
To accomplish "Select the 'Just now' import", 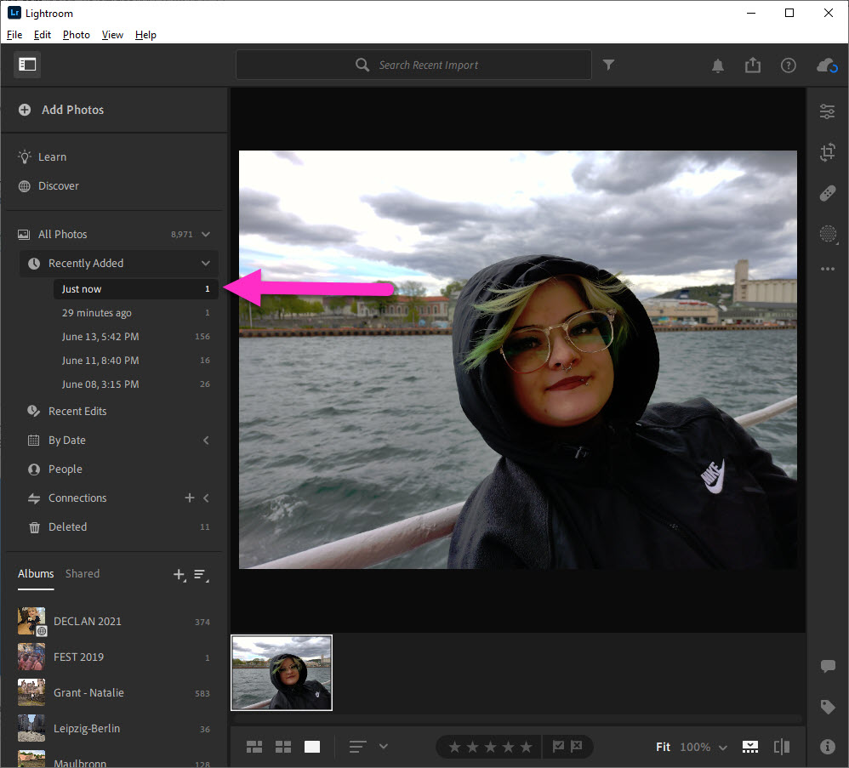I will click(x=136, y=289).
